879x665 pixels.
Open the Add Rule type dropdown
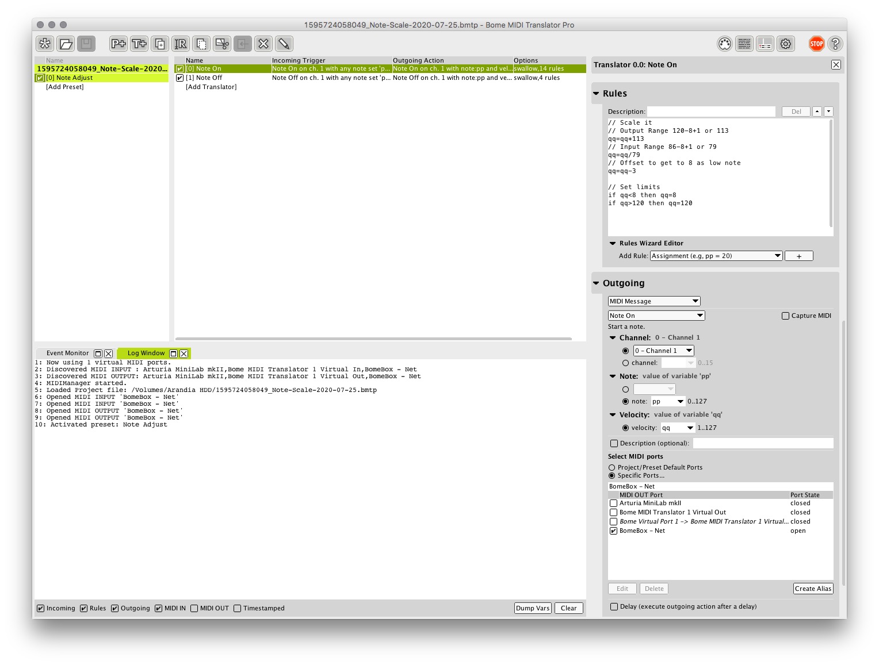716,256
